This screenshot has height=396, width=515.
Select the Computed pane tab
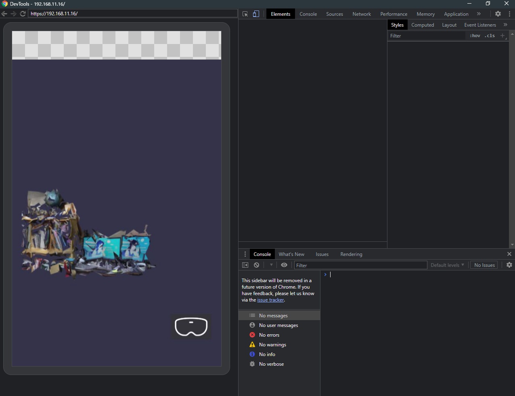423,25
